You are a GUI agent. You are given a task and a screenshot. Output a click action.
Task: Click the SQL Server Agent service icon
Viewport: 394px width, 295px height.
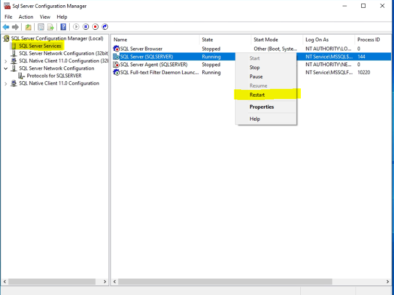(116, 64)
